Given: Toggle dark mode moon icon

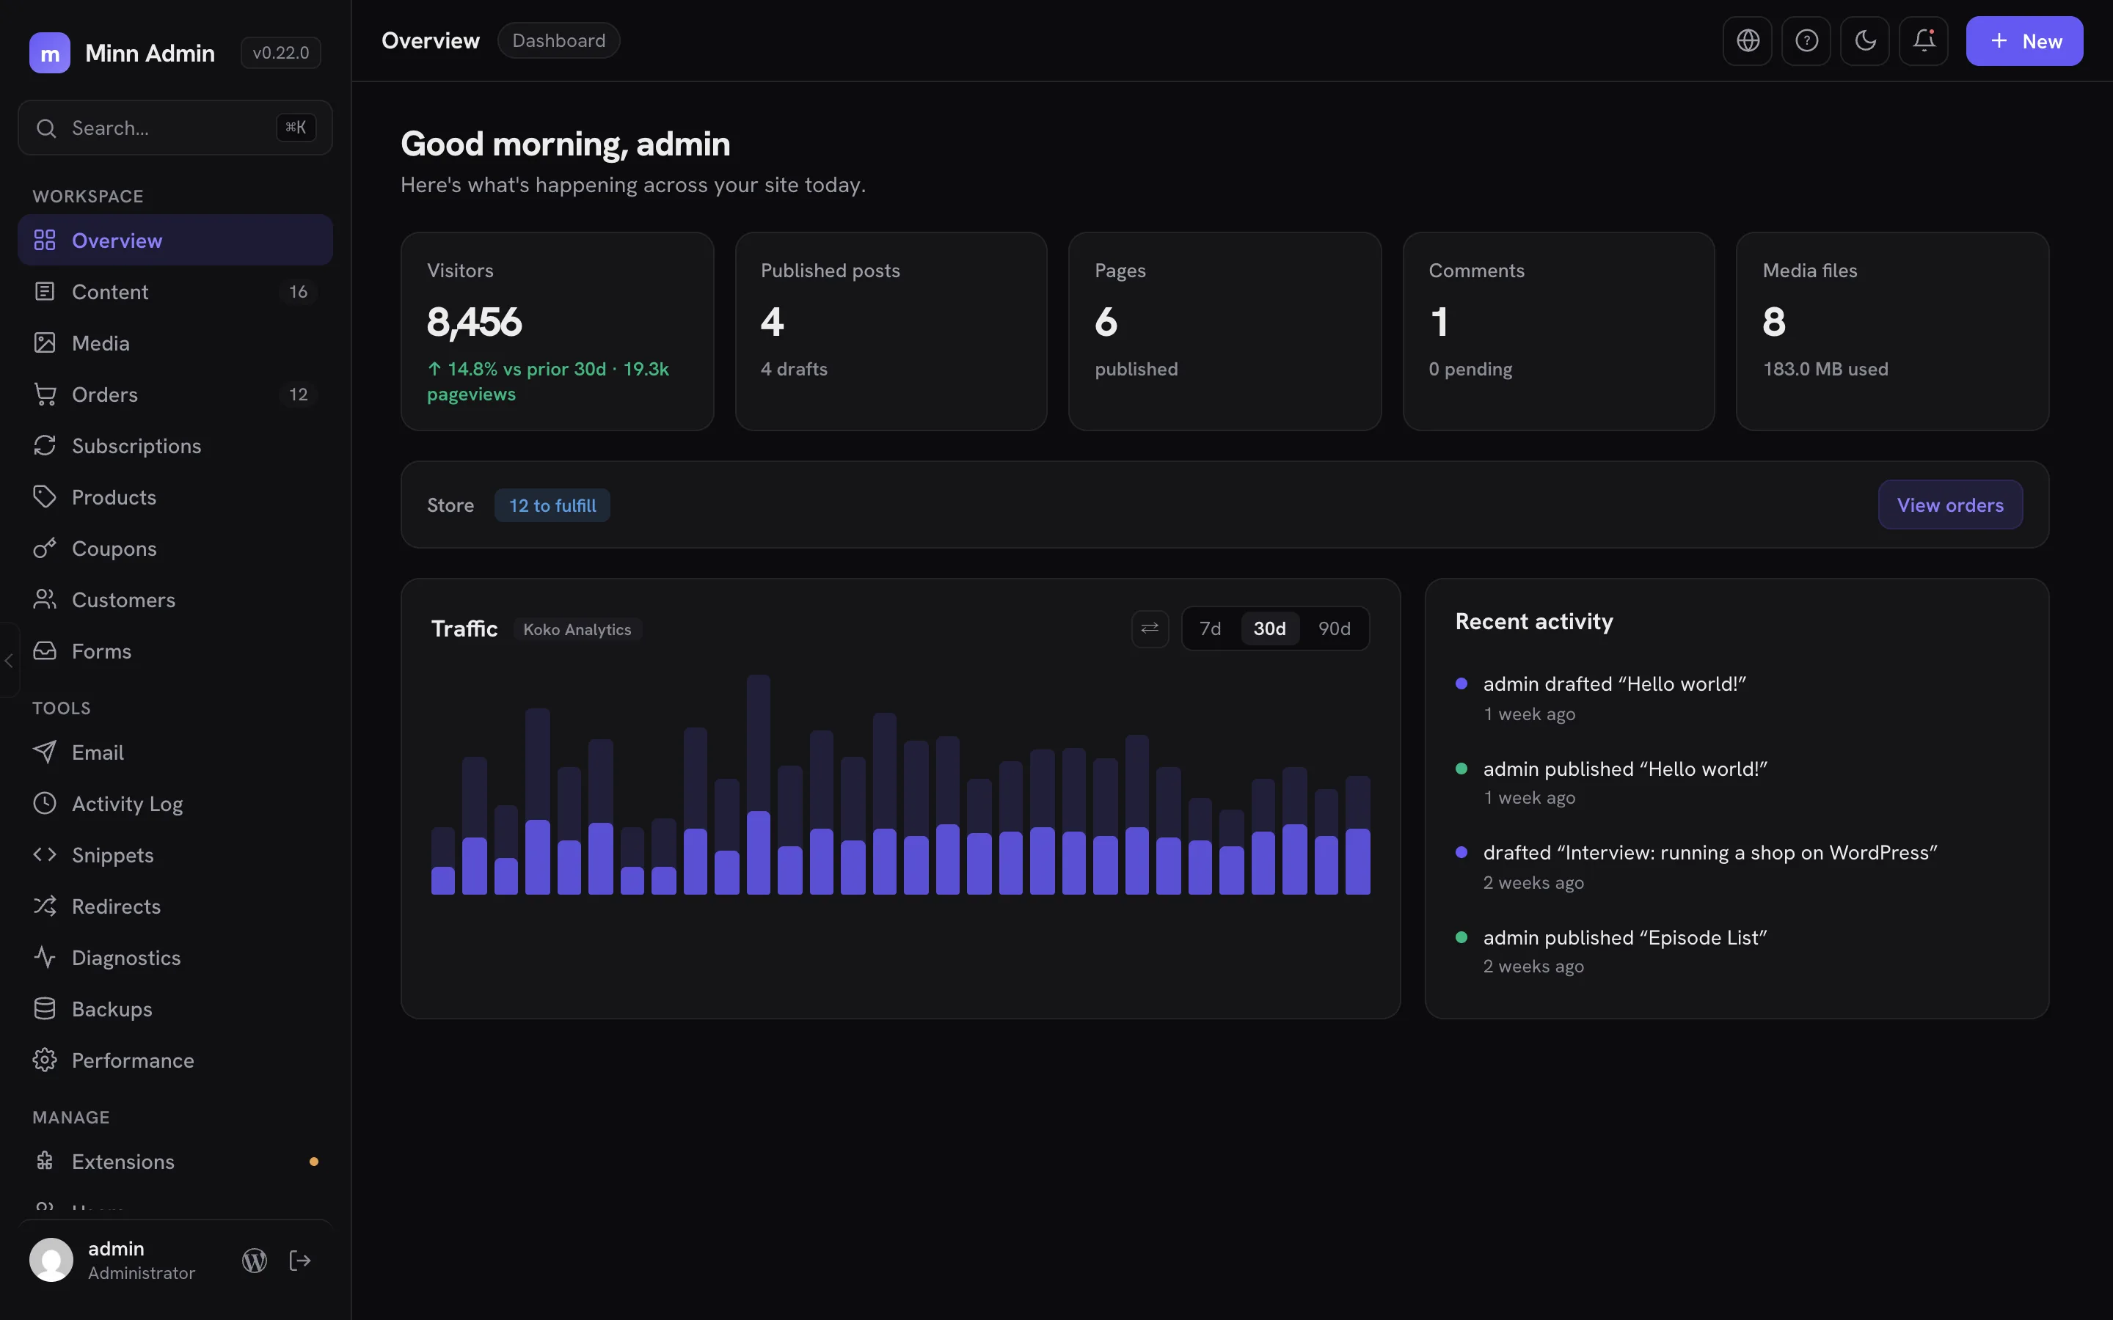Looking at the screenshot, I should click(1865, 41).
